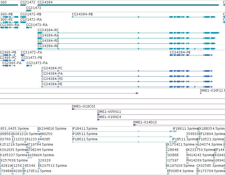This screenshot has width=225, height=175.
Task: Open EST entry HL04374.3prime
Action: [209, 145]
